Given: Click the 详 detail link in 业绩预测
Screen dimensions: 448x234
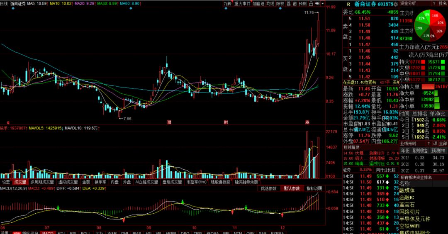Looking at the screenshot, I should pyautogui.click(x=435, y=144).
